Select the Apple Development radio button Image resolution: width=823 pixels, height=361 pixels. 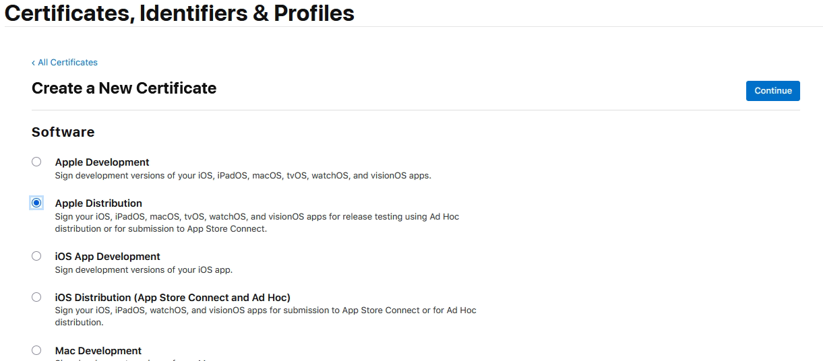[x=36, y=162]
